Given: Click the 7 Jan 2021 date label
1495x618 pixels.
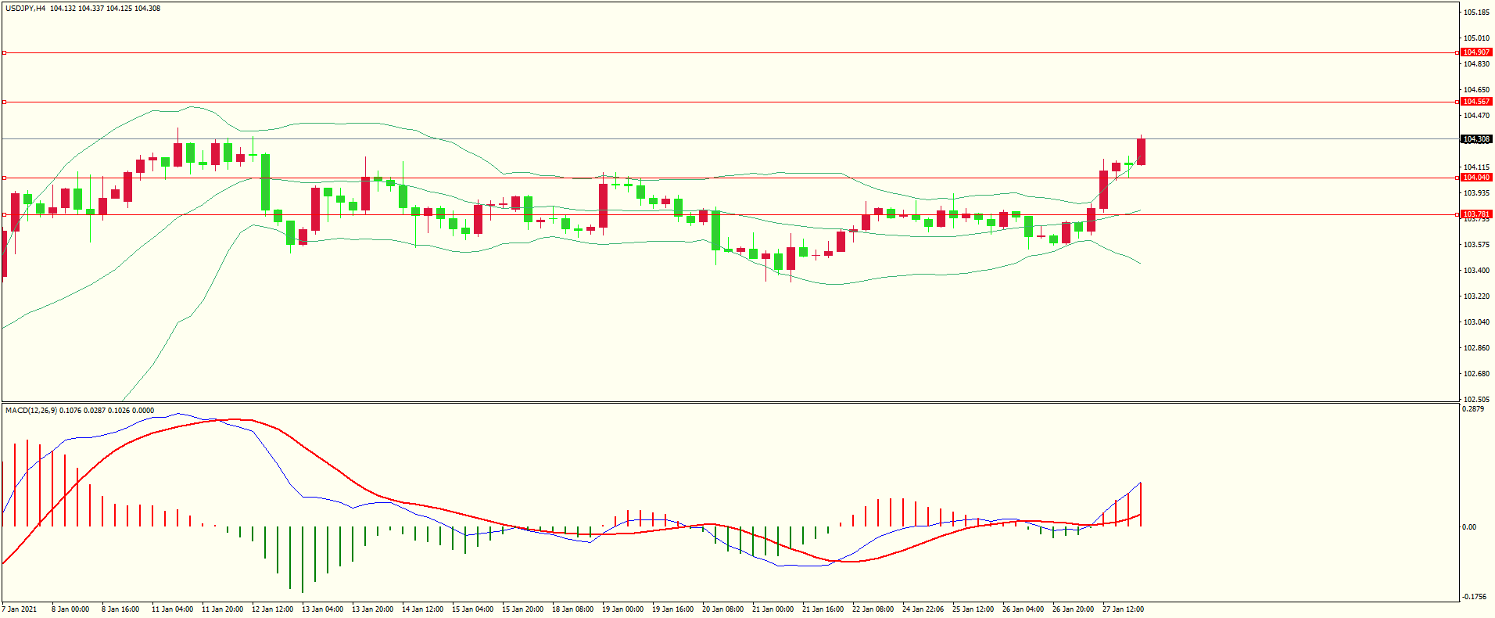Looking at the screenshot, I should click(x=20, y=609).
